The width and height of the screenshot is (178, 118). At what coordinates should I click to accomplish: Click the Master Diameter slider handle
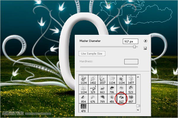134,47
